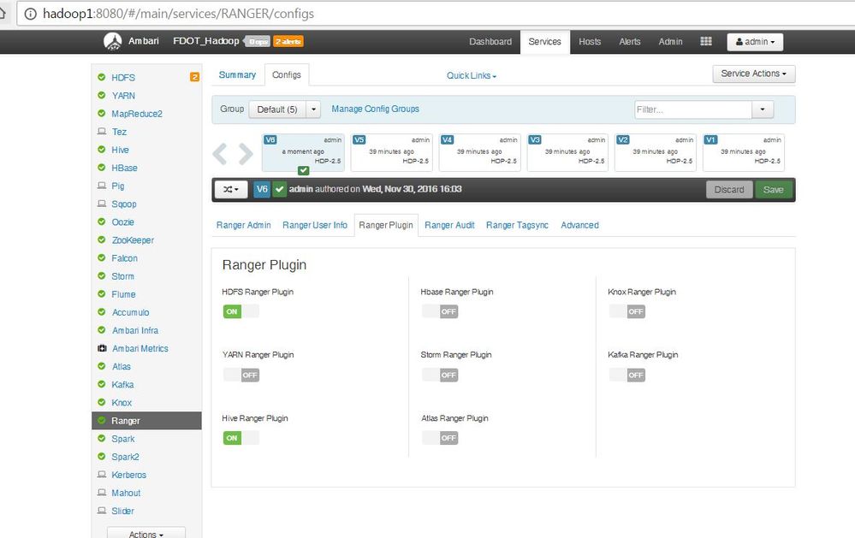
Task: Click the Ambari Metrics maintenance icon
Action: pos(102,348)
